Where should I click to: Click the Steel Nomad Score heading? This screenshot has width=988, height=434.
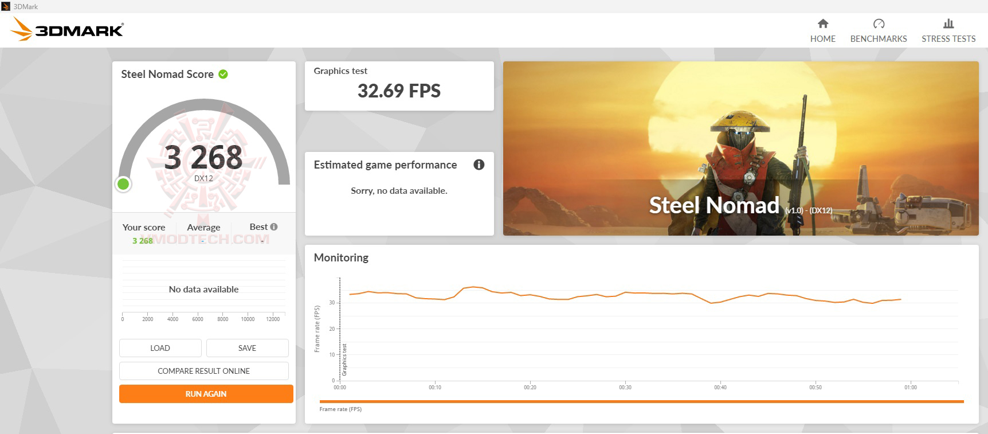coord(167,74)
